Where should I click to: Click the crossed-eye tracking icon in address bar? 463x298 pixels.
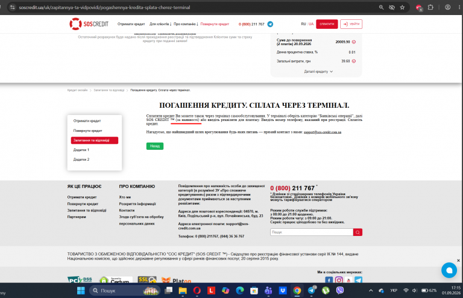(x=392, y=7)
